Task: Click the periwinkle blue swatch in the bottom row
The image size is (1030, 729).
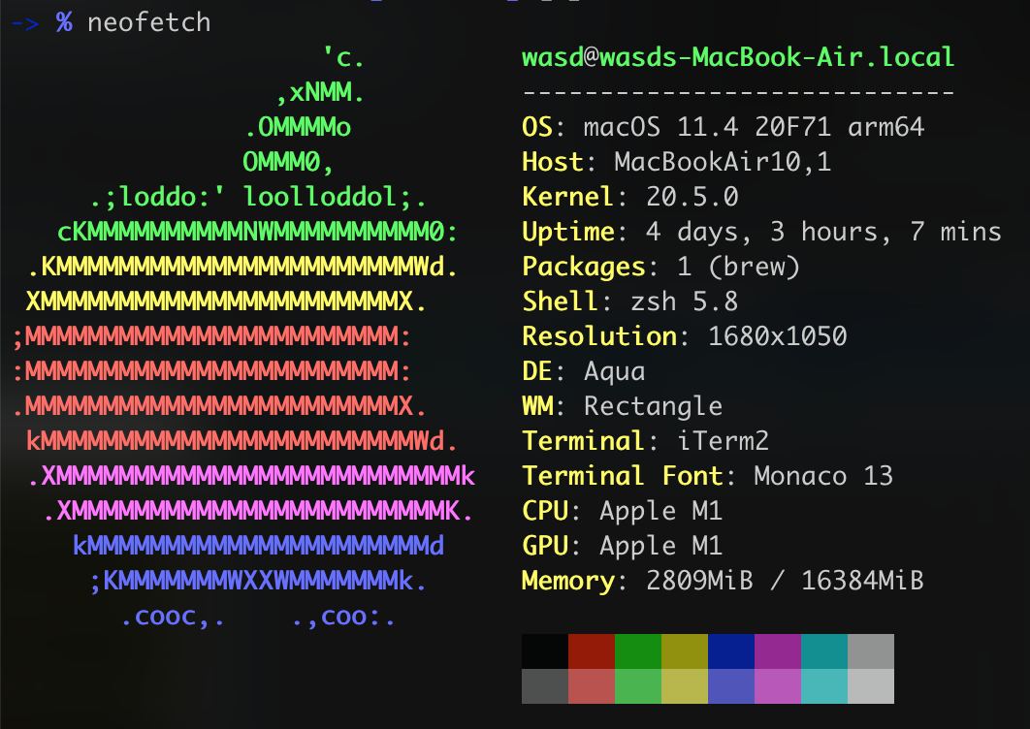Action: click(x=731, y=686)
